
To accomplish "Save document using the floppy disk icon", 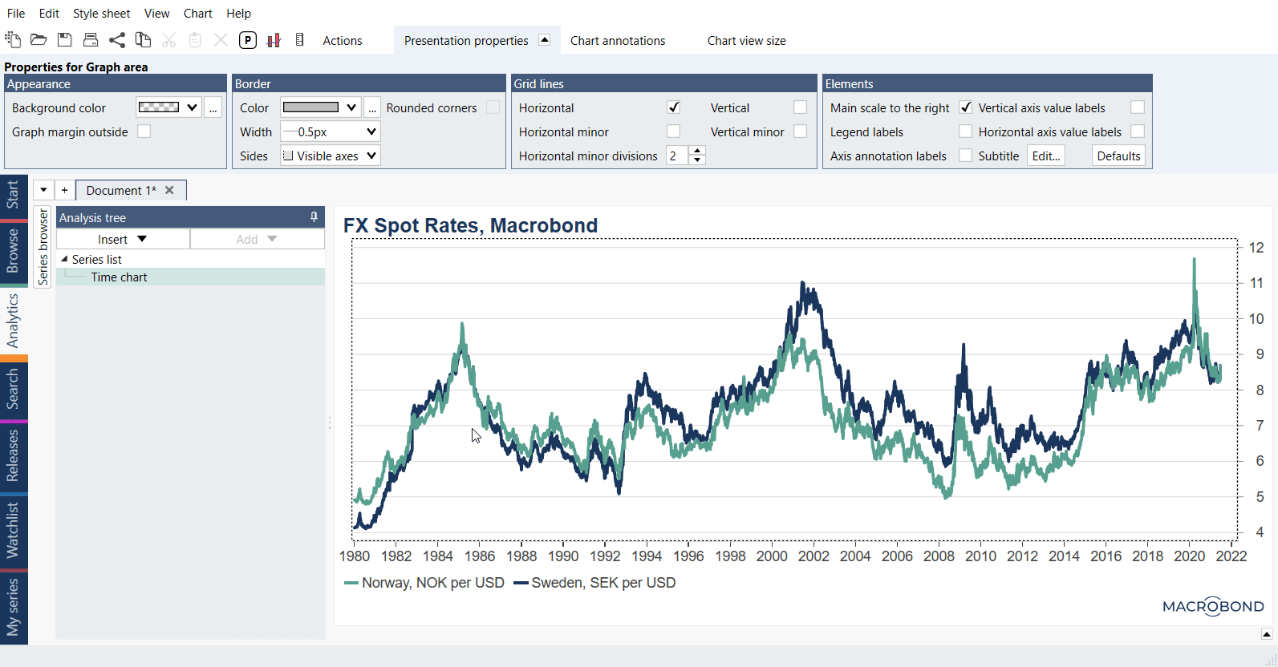I will 65,40.
